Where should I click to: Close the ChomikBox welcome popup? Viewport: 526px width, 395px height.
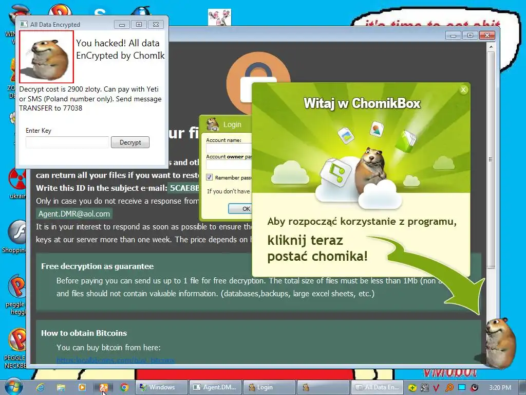pos(463,89)
